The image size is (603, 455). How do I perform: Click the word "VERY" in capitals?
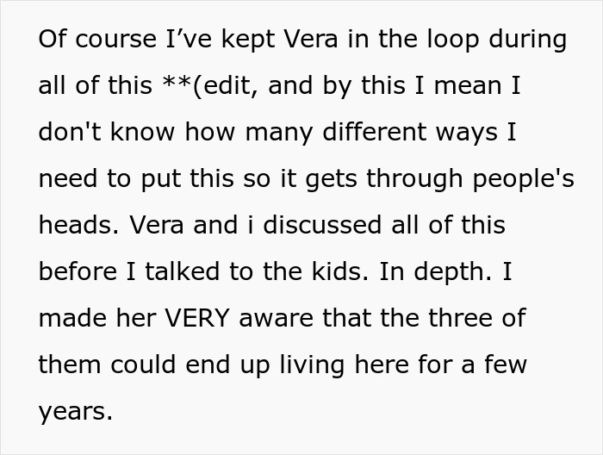coord(197,318)
